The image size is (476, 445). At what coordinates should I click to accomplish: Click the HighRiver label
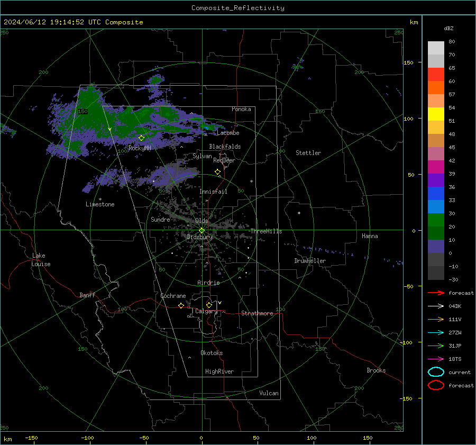pos(219,371)
